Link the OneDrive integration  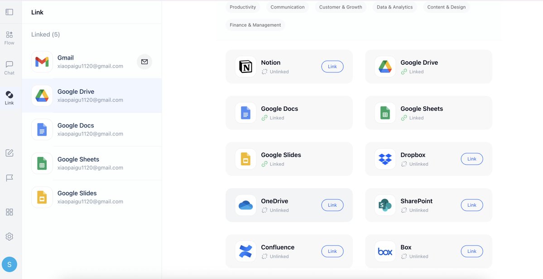coord(332,205)
